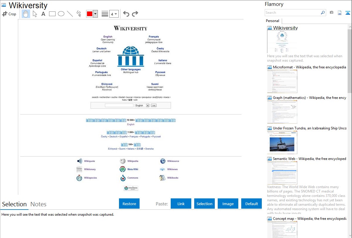
Task: Click the Italiano language link
Action: click(163, 60)
